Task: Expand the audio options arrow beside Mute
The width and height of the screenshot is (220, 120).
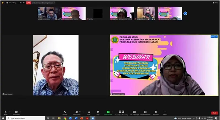Action: click(x=10, y=112)
